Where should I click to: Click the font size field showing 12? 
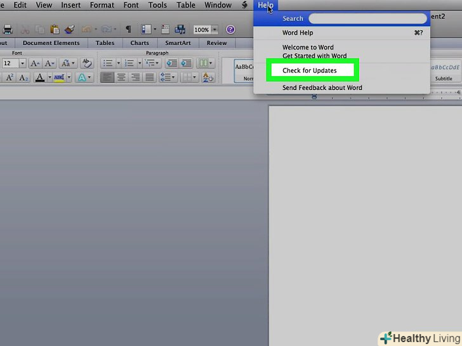pyautogui.click(x=11, y=63)
